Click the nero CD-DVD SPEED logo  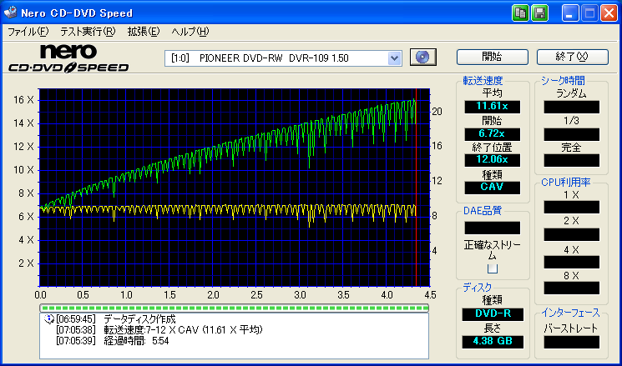tap(68, 58)
